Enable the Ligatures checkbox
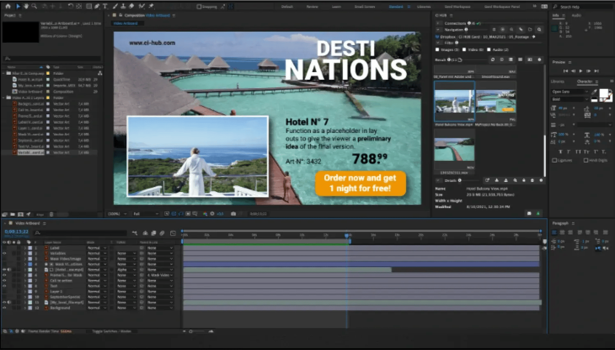This screenshot has height=350, width=615. 554,160
